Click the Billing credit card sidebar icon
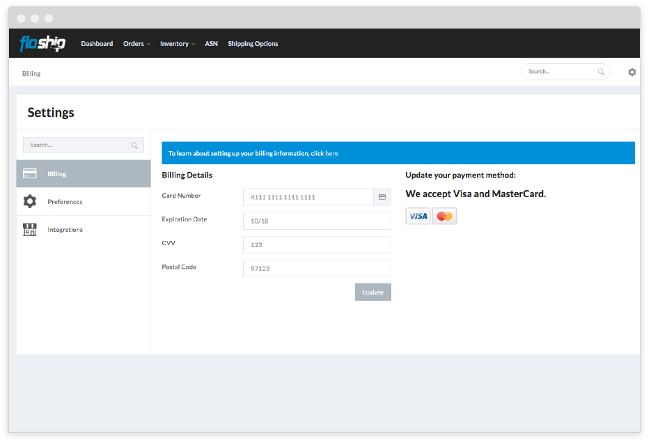 pyautogui.click(x=30, y=174)
